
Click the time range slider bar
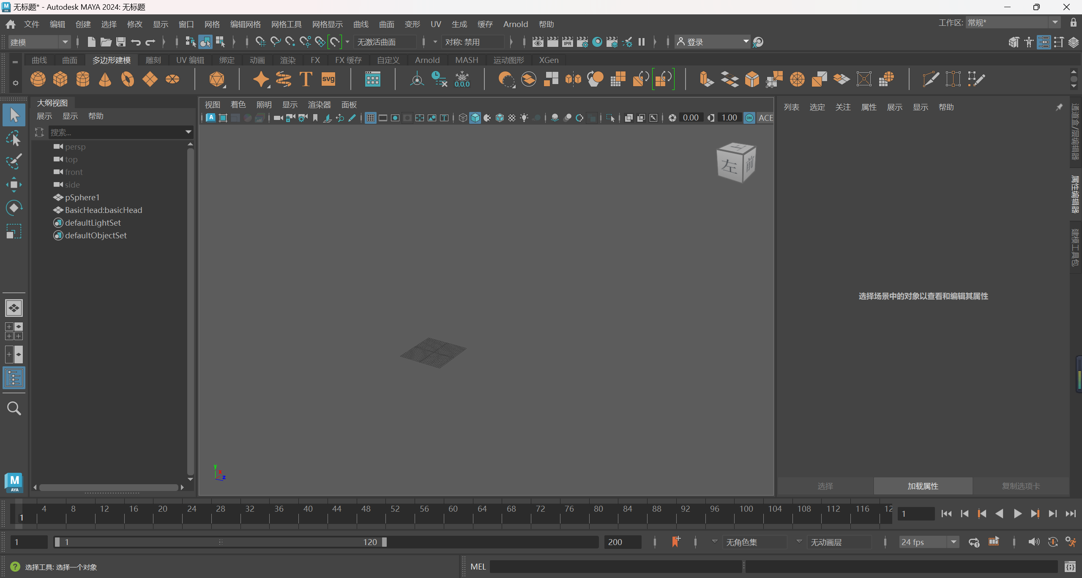click(x=221, y=542)
